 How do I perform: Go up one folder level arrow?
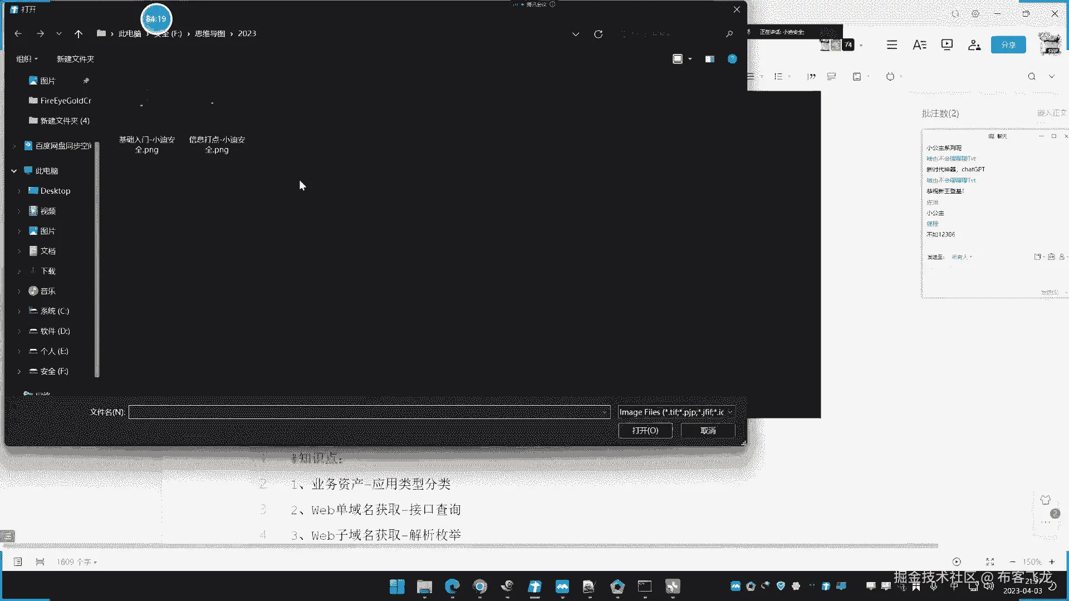click(x=79, y=34)
